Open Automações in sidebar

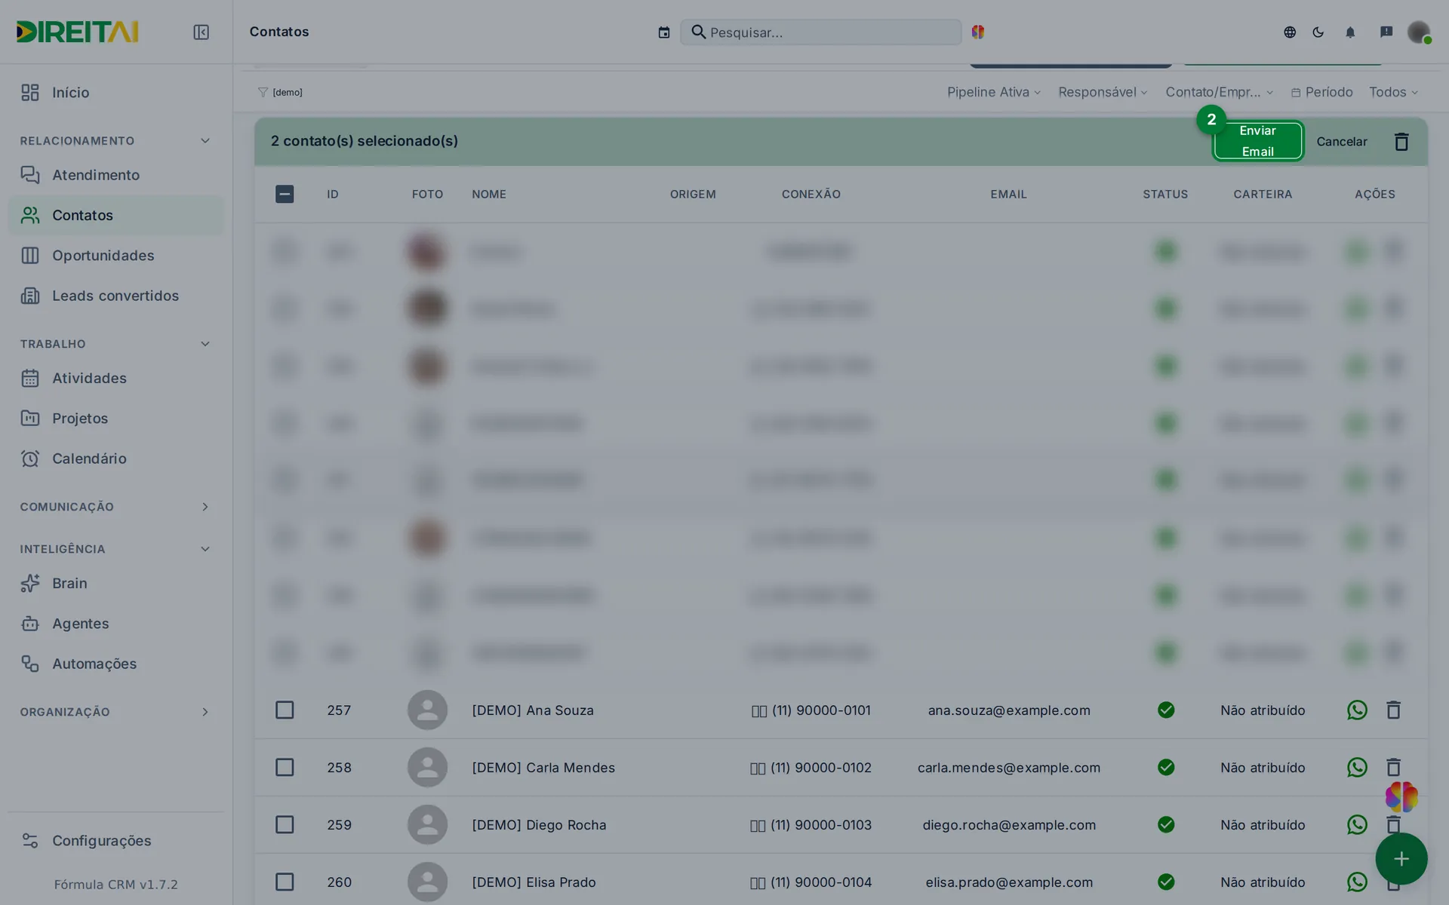pyautogui.click(x=115, y=664)
